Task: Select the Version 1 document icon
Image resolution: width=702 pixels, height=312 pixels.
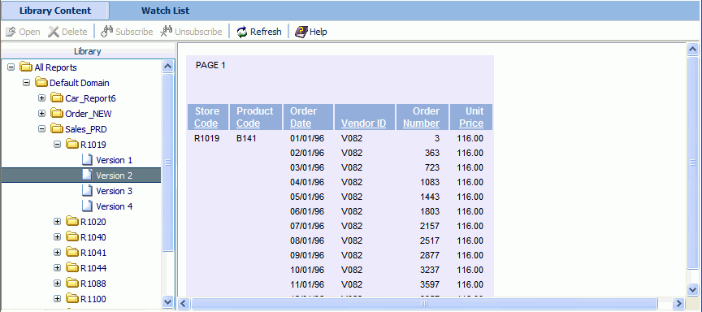Action: tap(88, 160)
